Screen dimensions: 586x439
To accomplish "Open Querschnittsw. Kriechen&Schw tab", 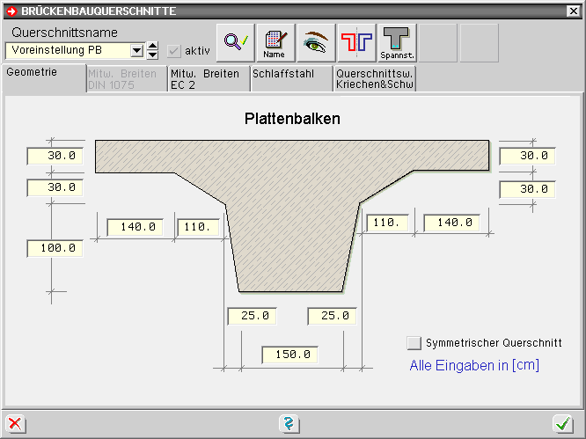I will coord(375,79).
